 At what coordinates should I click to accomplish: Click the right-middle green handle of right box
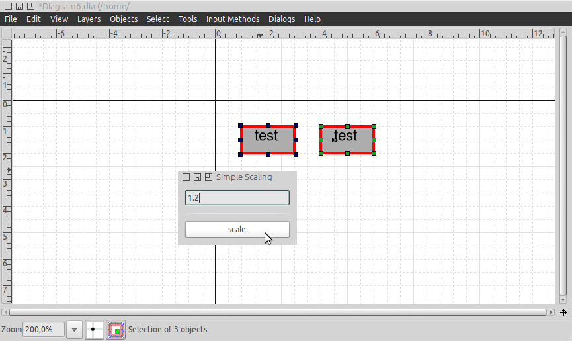374,140
